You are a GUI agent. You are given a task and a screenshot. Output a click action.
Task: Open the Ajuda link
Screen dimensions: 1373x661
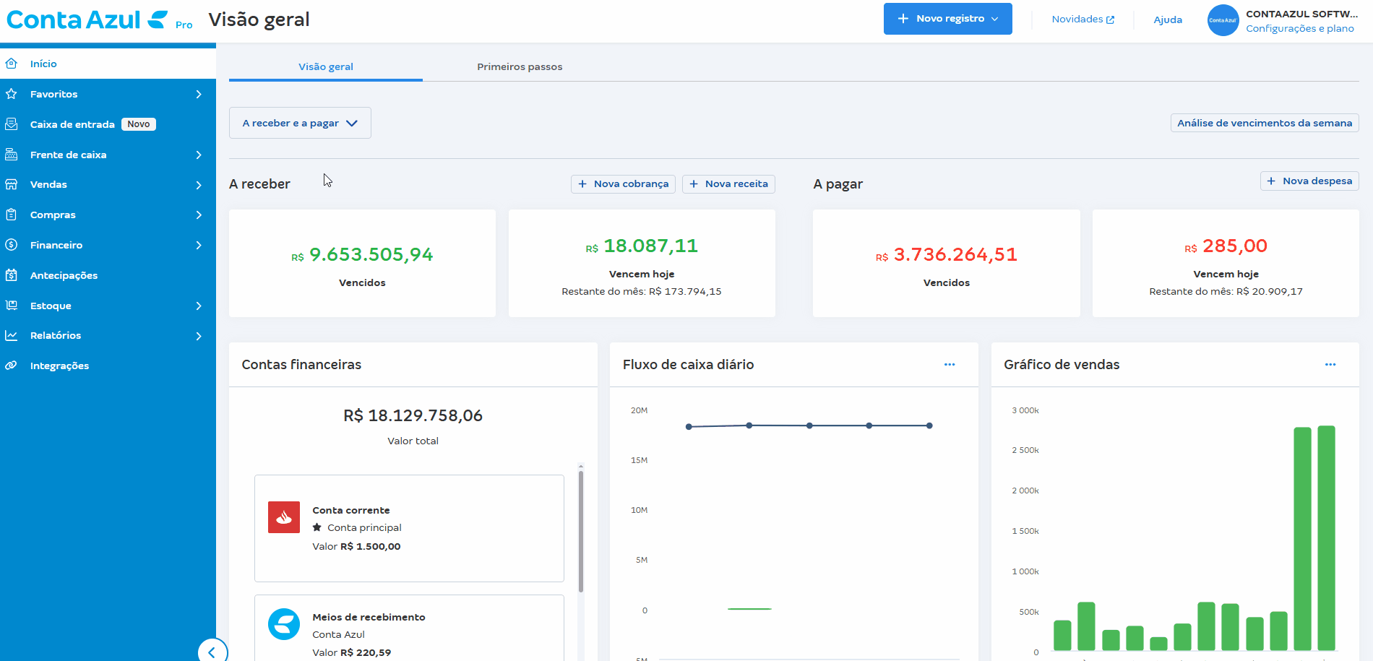(1168, 20)
